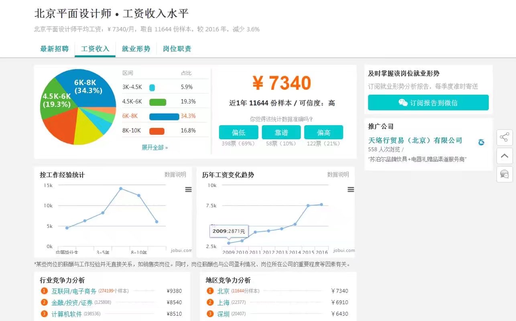Click the ¥8540 industry salary value
Image resolution: width=516 pixels, height=321 pixels.
(x=174, y=302)
